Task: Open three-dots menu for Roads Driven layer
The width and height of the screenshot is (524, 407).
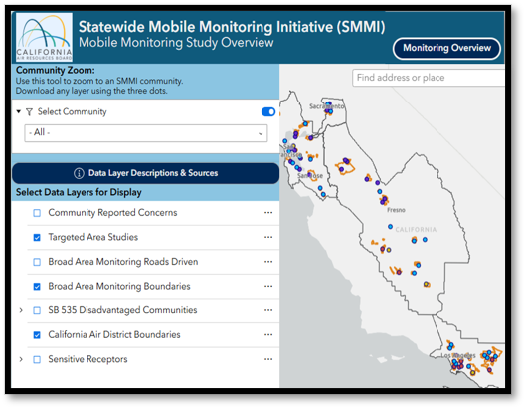Action: coord(268,262)
